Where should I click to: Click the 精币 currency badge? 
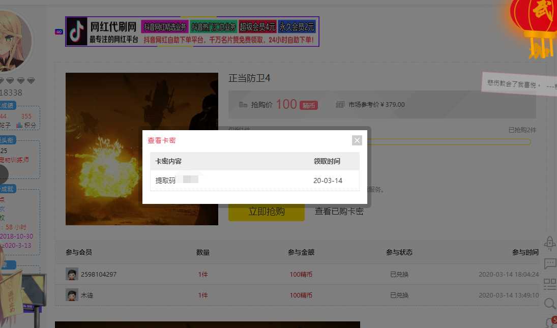(308, 105)
